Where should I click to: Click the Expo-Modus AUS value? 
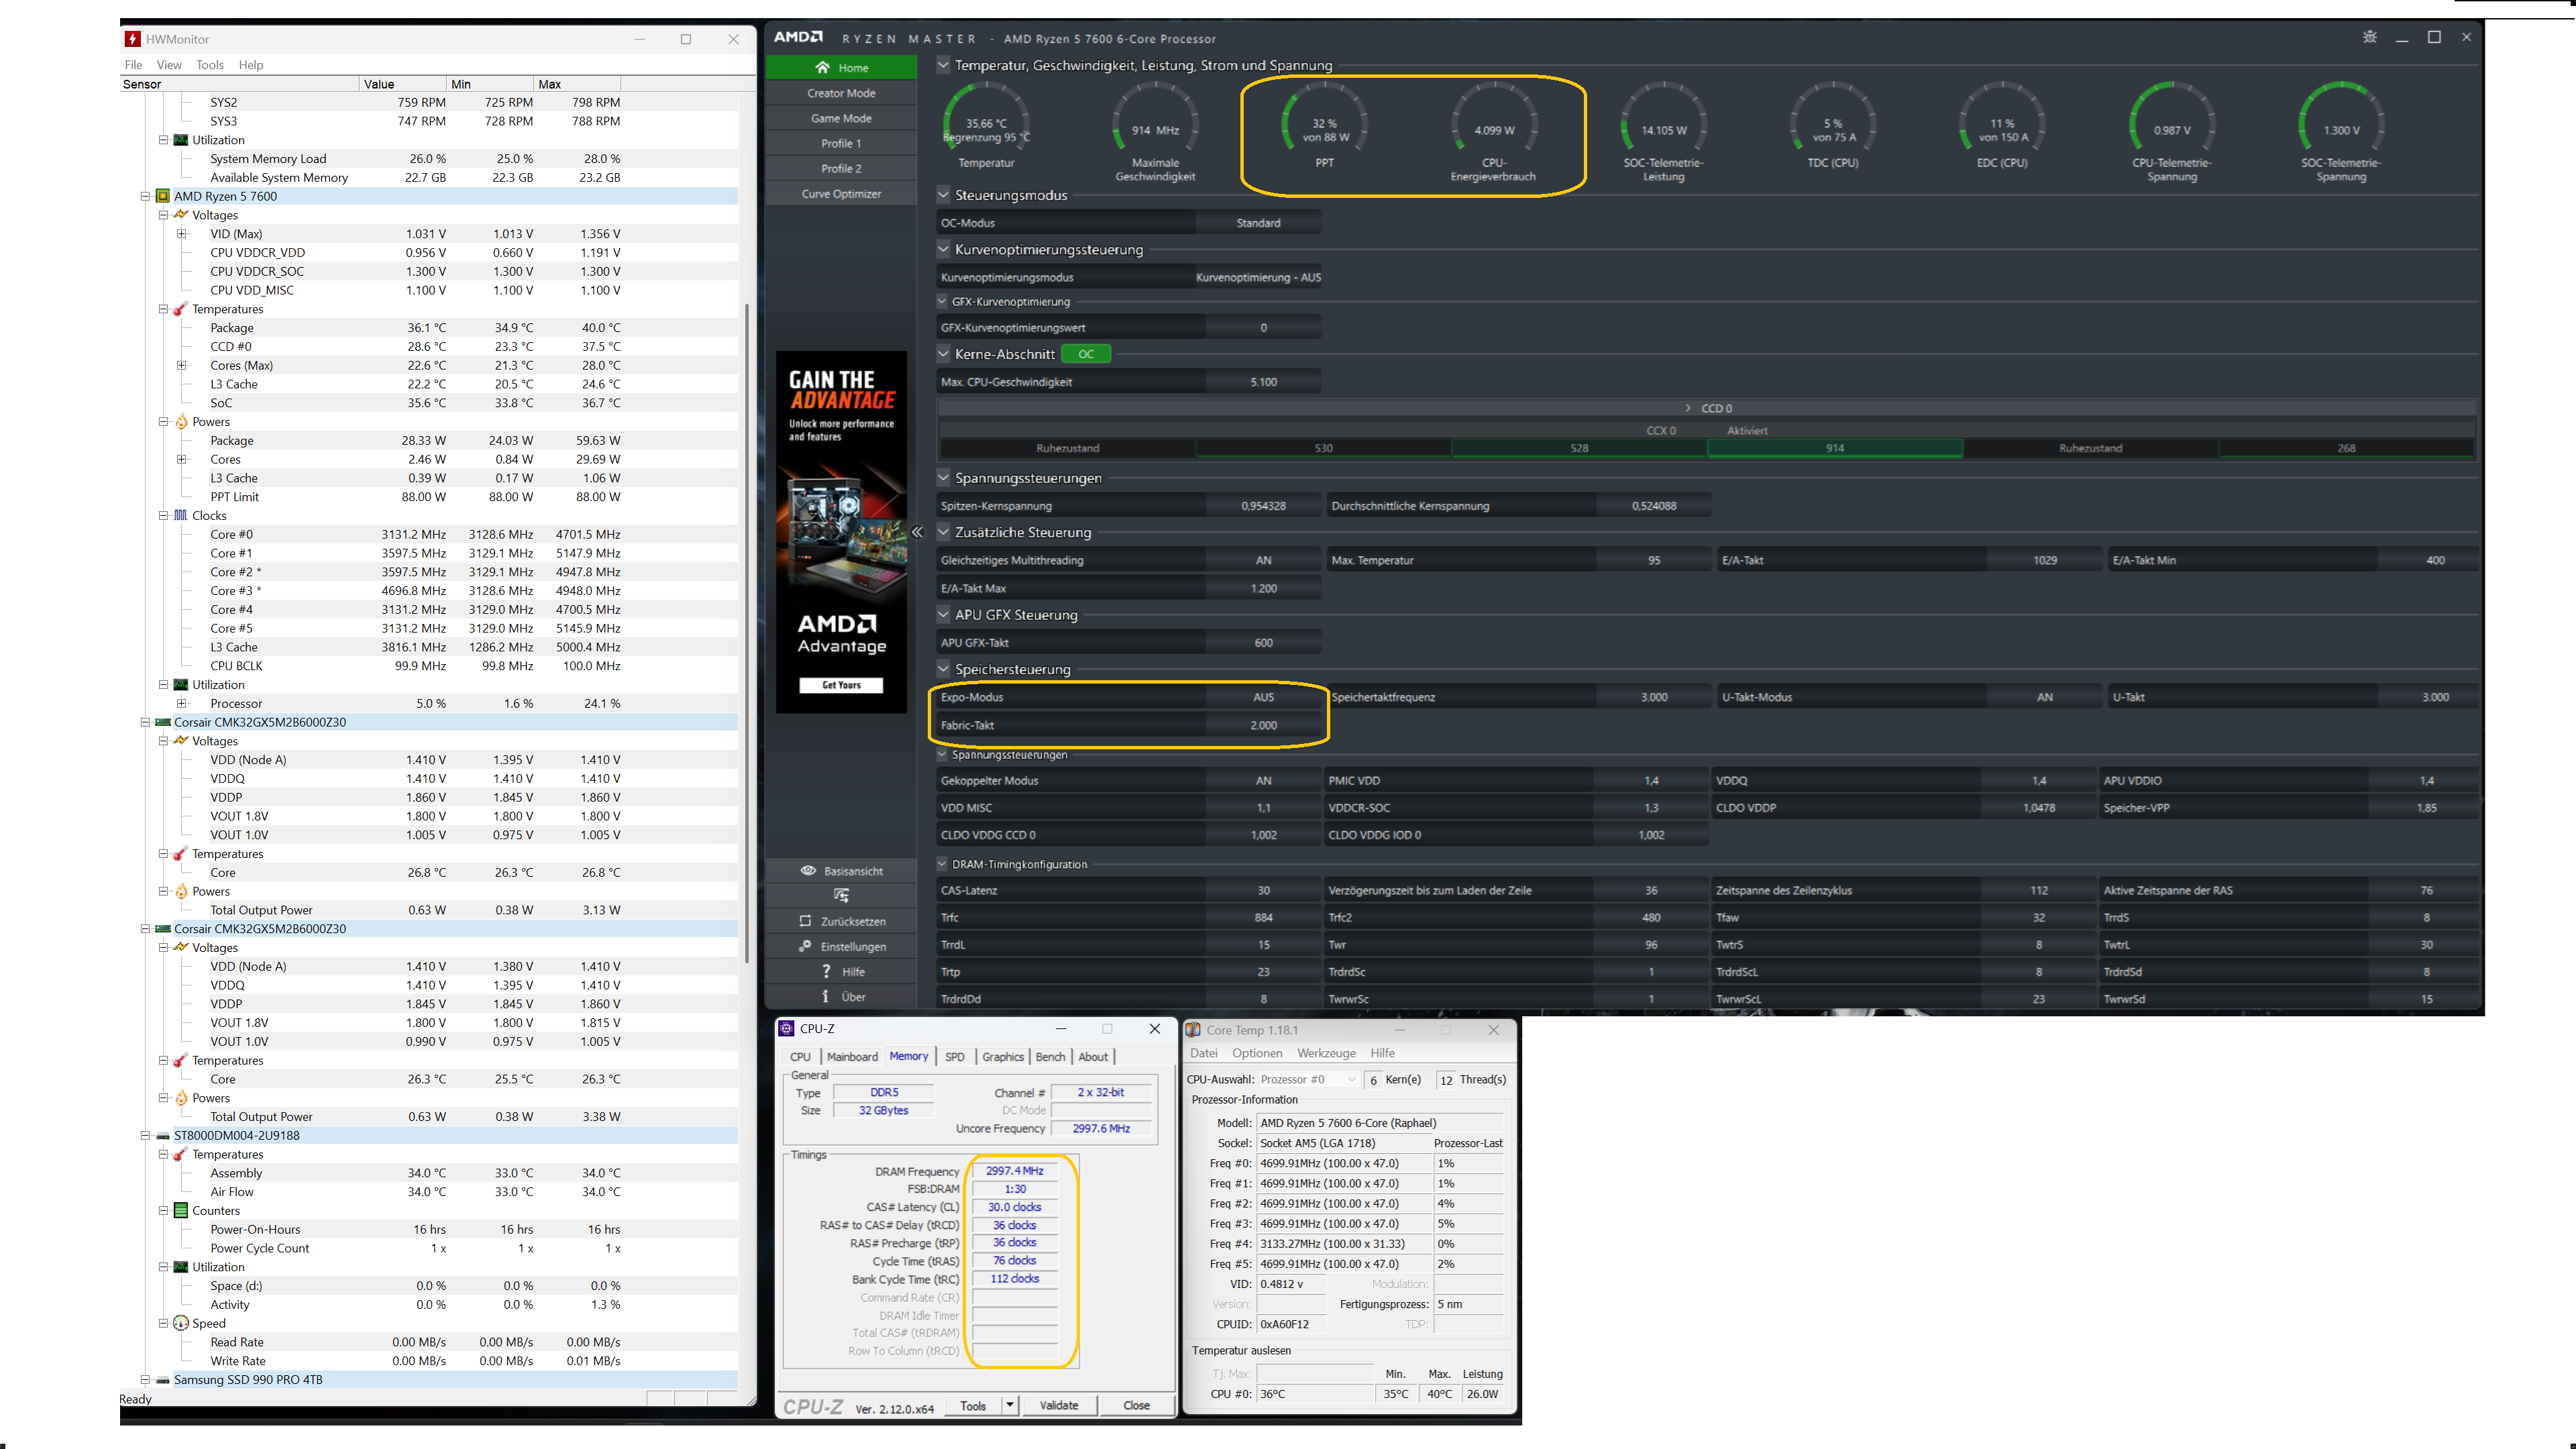(x=1263, y=697)
